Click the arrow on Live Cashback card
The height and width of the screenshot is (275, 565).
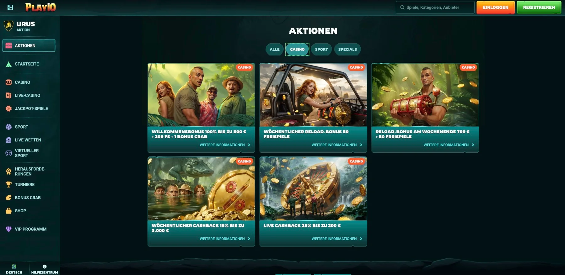coord(361,239)
